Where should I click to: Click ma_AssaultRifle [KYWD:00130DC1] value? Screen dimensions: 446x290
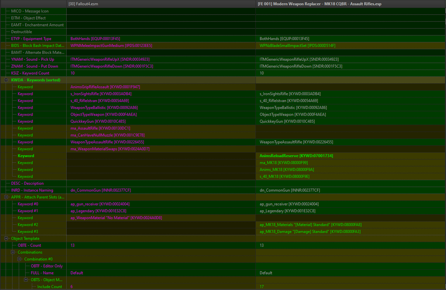tap(100, 128)
